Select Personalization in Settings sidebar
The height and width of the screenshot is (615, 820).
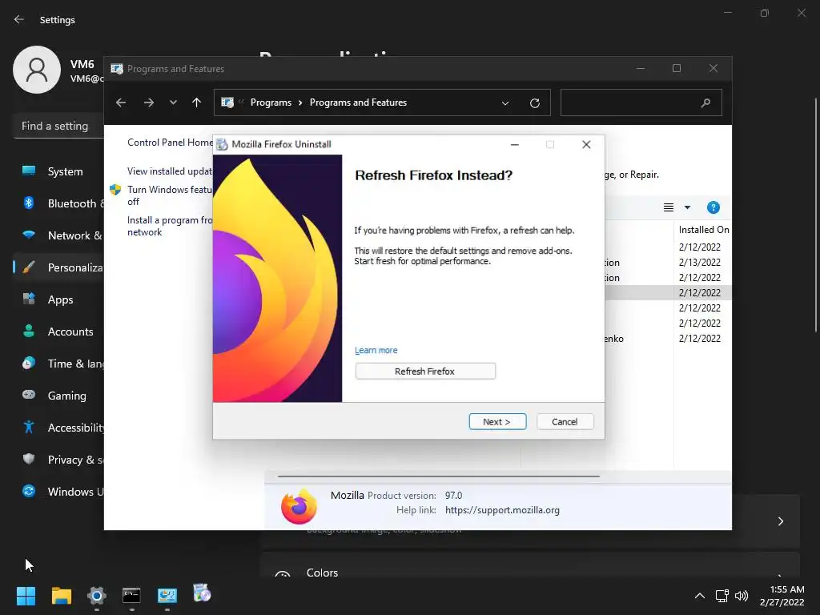coord(58,267)
